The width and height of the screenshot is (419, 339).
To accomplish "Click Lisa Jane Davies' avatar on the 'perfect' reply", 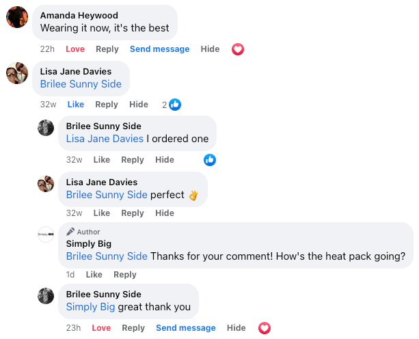I will 46,184.
